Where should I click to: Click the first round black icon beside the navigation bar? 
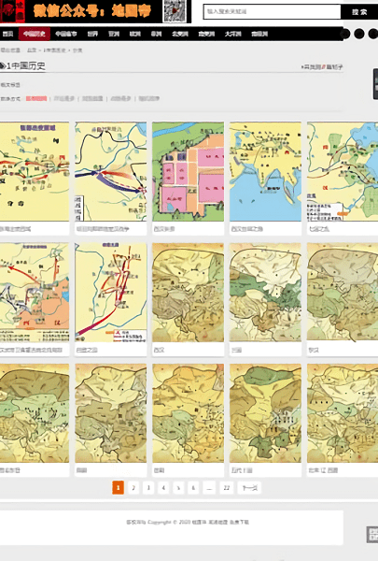coord(345,34)
